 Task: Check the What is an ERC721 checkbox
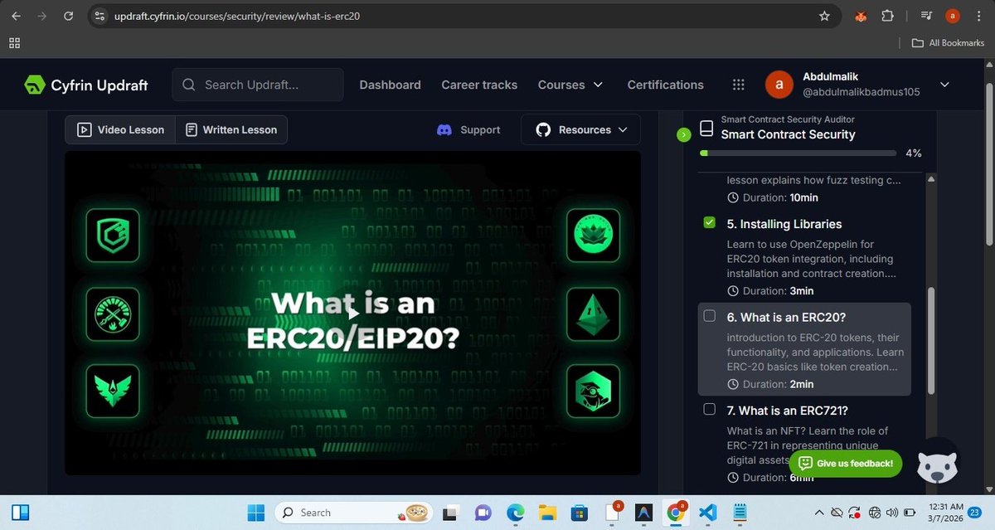(x=709, y=409)
